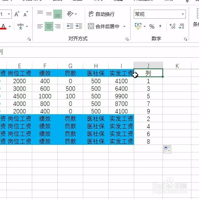
Task: Select cell G3 with value 500
Action: pyautogui.click(x=70, y=88)
